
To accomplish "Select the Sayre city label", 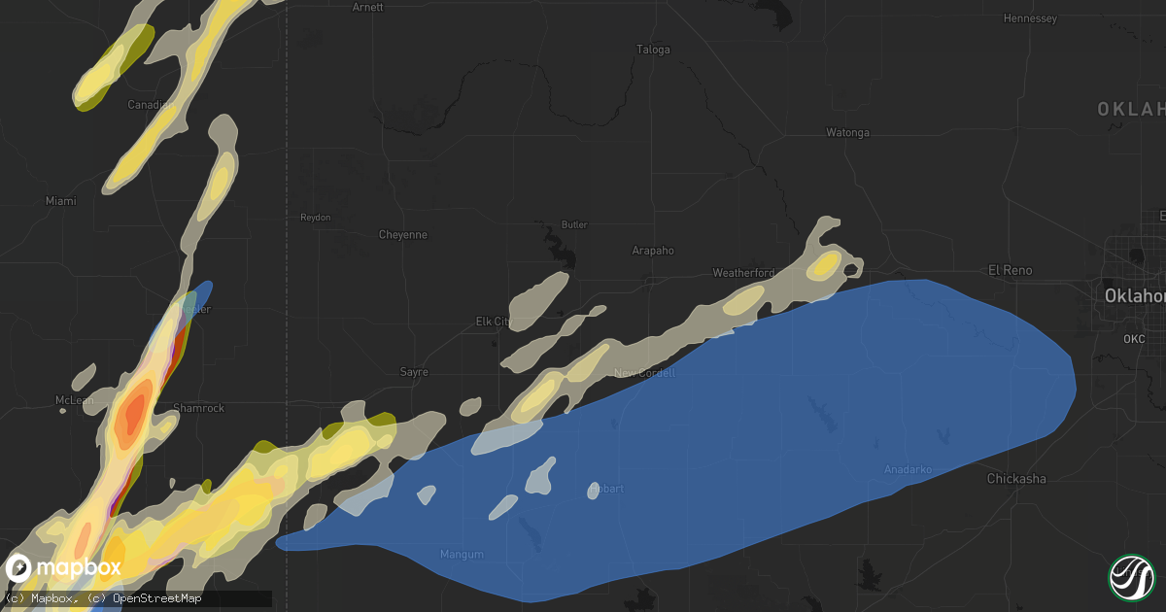I will [414, 372].
